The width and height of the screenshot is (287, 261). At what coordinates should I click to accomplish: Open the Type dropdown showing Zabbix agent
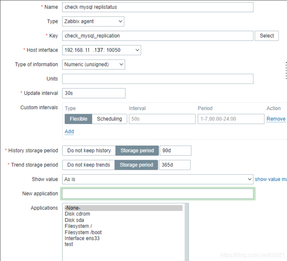coord(93,21)
